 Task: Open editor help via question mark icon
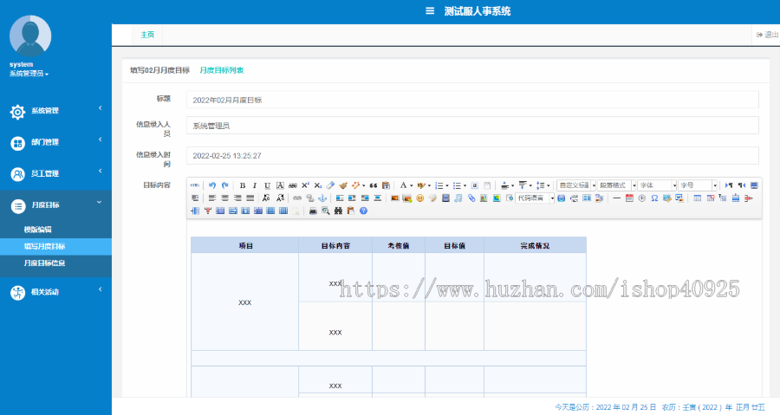point(363,211)
